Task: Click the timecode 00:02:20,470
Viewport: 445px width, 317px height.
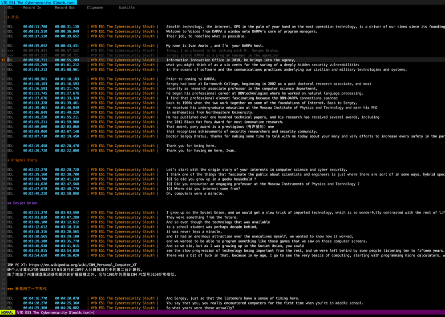Action: [67, 146]
